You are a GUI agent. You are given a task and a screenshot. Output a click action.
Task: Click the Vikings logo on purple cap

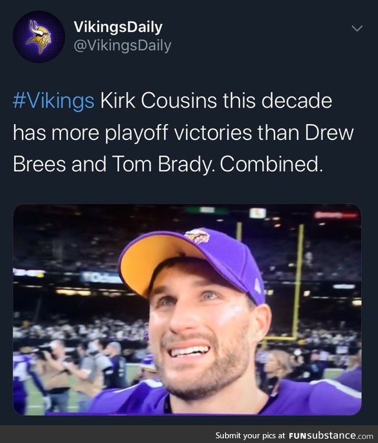(197, 236)
